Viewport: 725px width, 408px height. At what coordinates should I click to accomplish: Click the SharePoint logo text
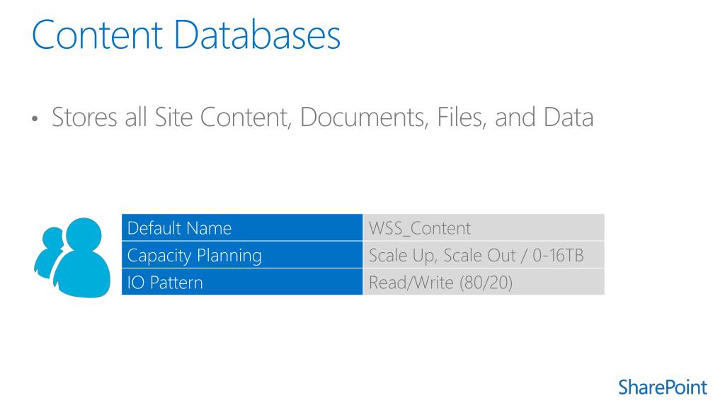point(663,387)
